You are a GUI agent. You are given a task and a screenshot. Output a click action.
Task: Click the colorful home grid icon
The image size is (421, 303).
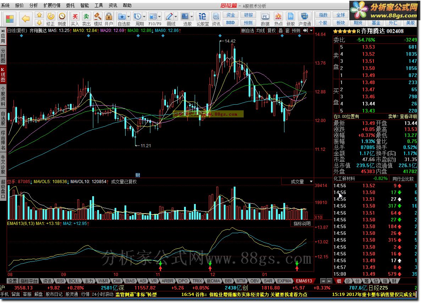click(10, 18)
